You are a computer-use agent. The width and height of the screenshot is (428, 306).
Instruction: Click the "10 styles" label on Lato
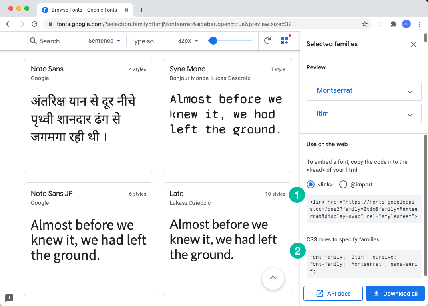click(x=275, y=194)
